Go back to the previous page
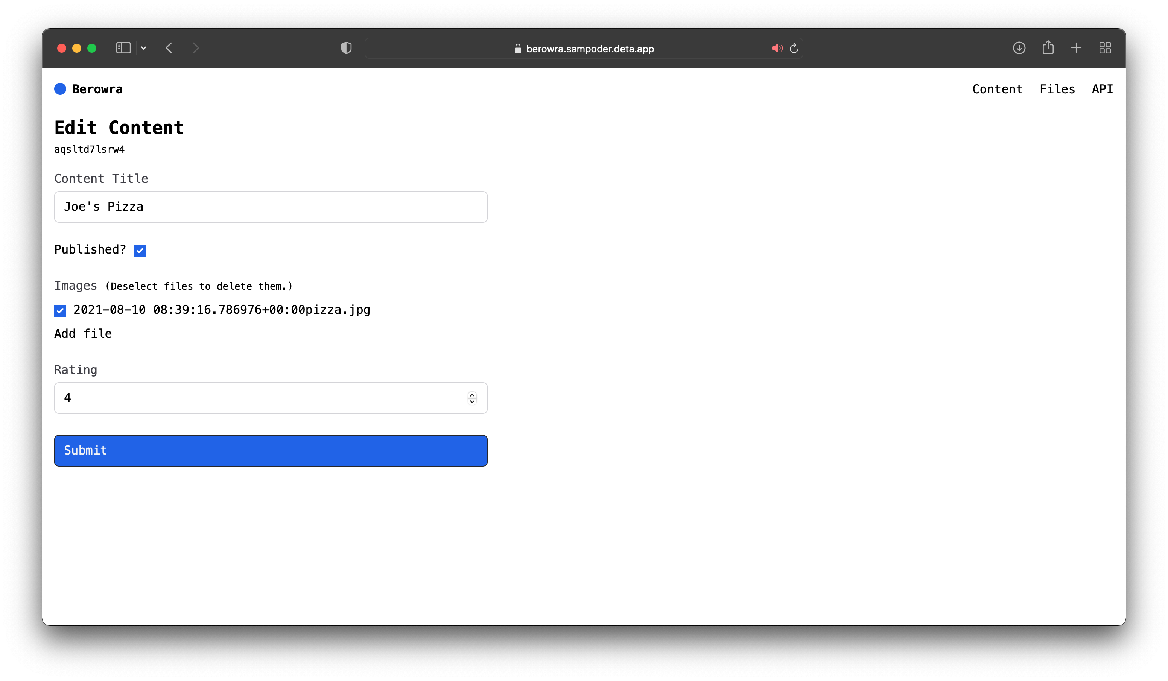Viewport: 1168px width, 681px height. coord(169,48)
